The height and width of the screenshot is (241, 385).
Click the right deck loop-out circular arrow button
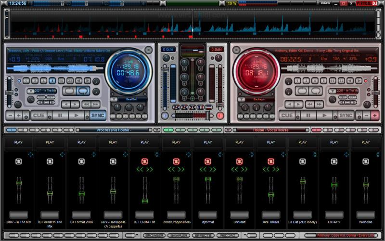click(316, 91)
